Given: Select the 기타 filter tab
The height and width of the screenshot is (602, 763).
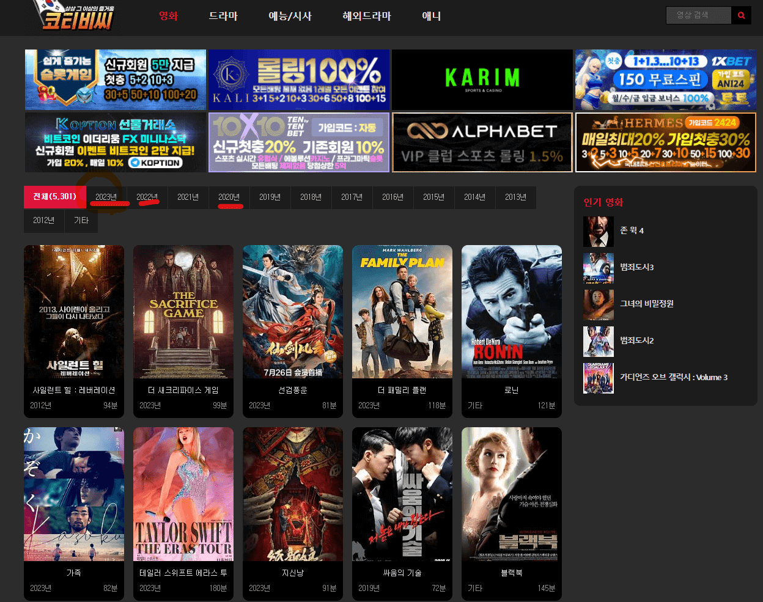Looking at the screenshot, I should click(81, 220).
